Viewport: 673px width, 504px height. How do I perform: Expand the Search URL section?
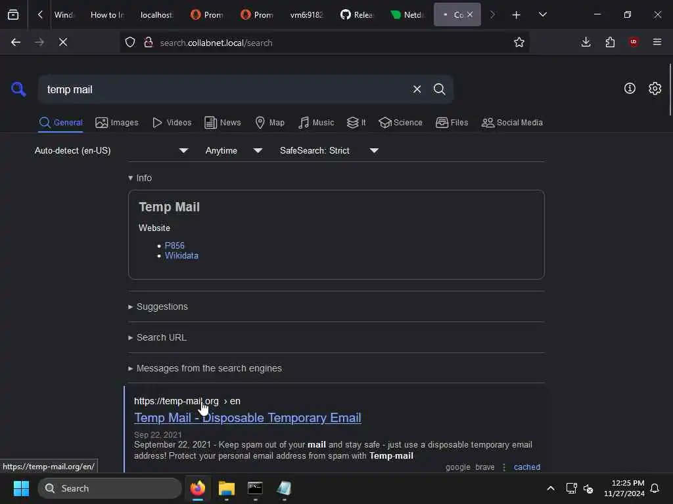click(158, 337)
